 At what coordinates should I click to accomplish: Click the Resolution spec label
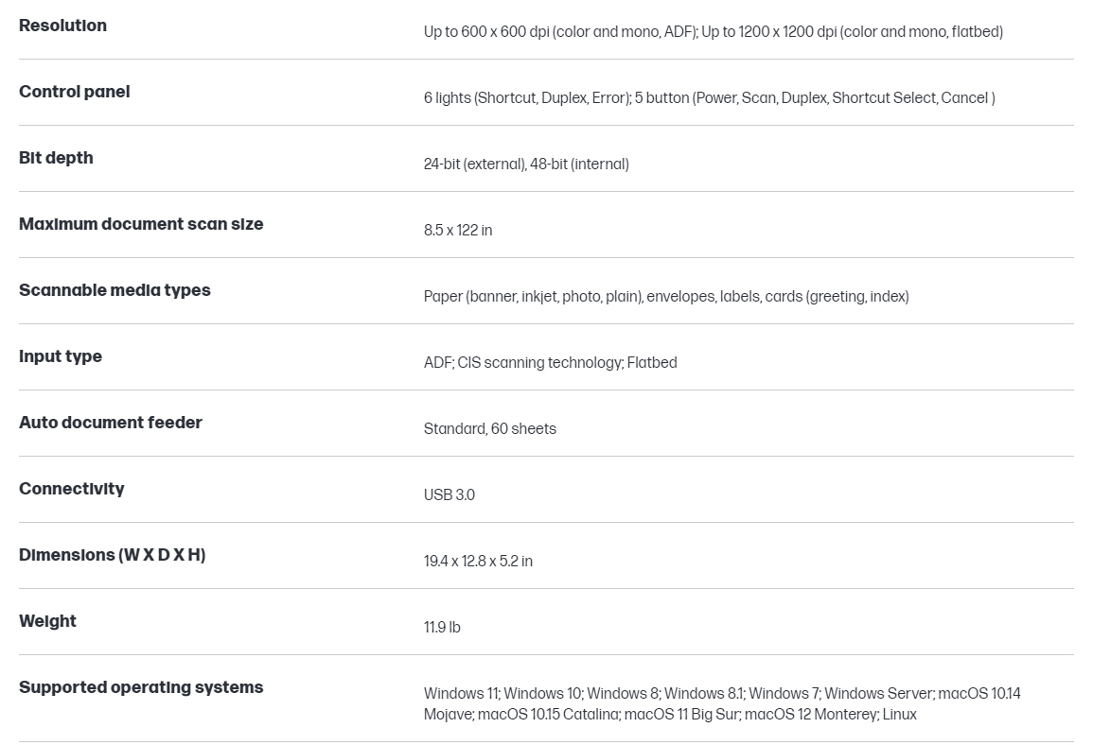[x=62, y=26]
